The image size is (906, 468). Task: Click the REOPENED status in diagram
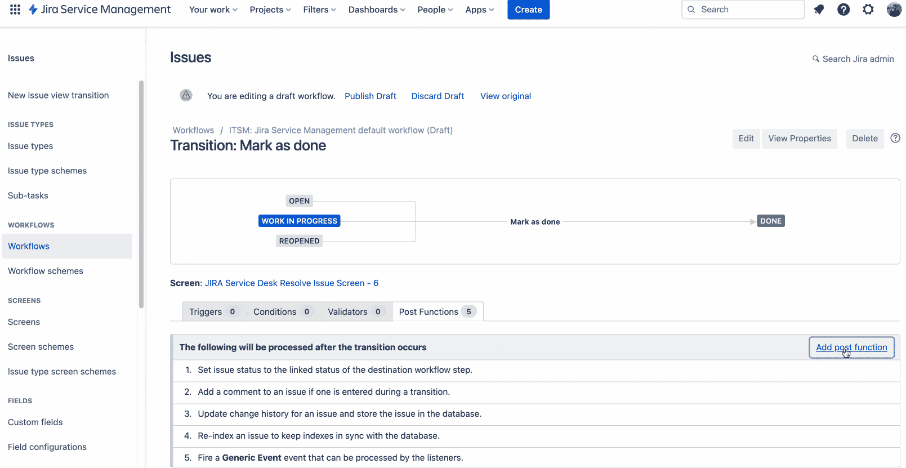click(299, 241)
